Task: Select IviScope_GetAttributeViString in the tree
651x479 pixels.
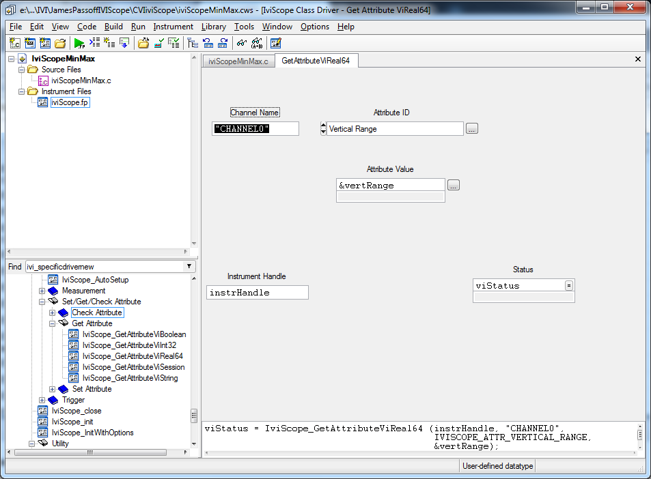Action: pos(130,378)
